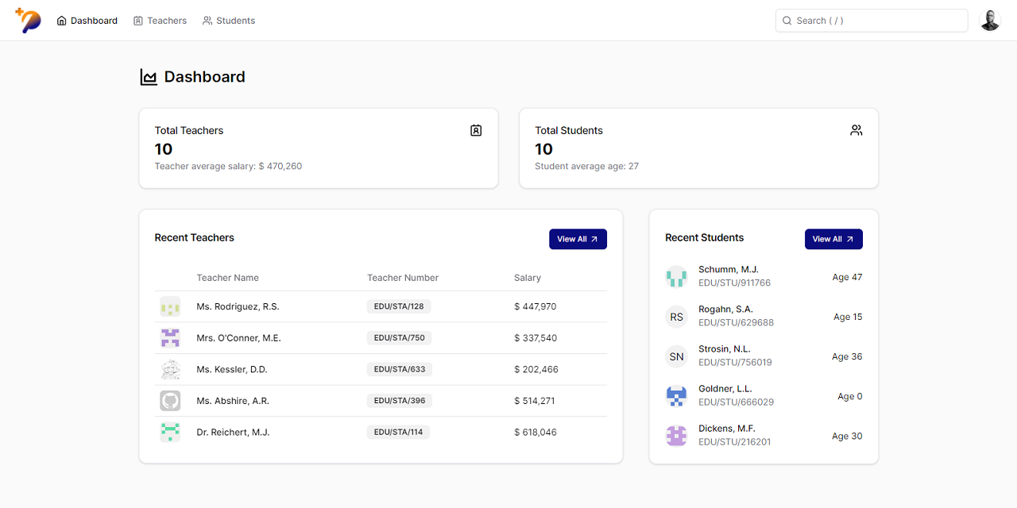1017x508 pixels.
Task: Click teacher number badge EDU/STA/114
Action: coord(398,432)
